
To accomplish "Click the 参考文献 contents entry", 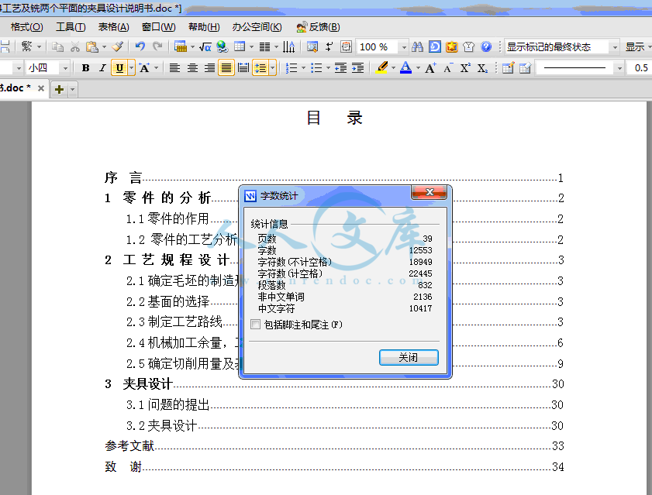I will [334, 445].
